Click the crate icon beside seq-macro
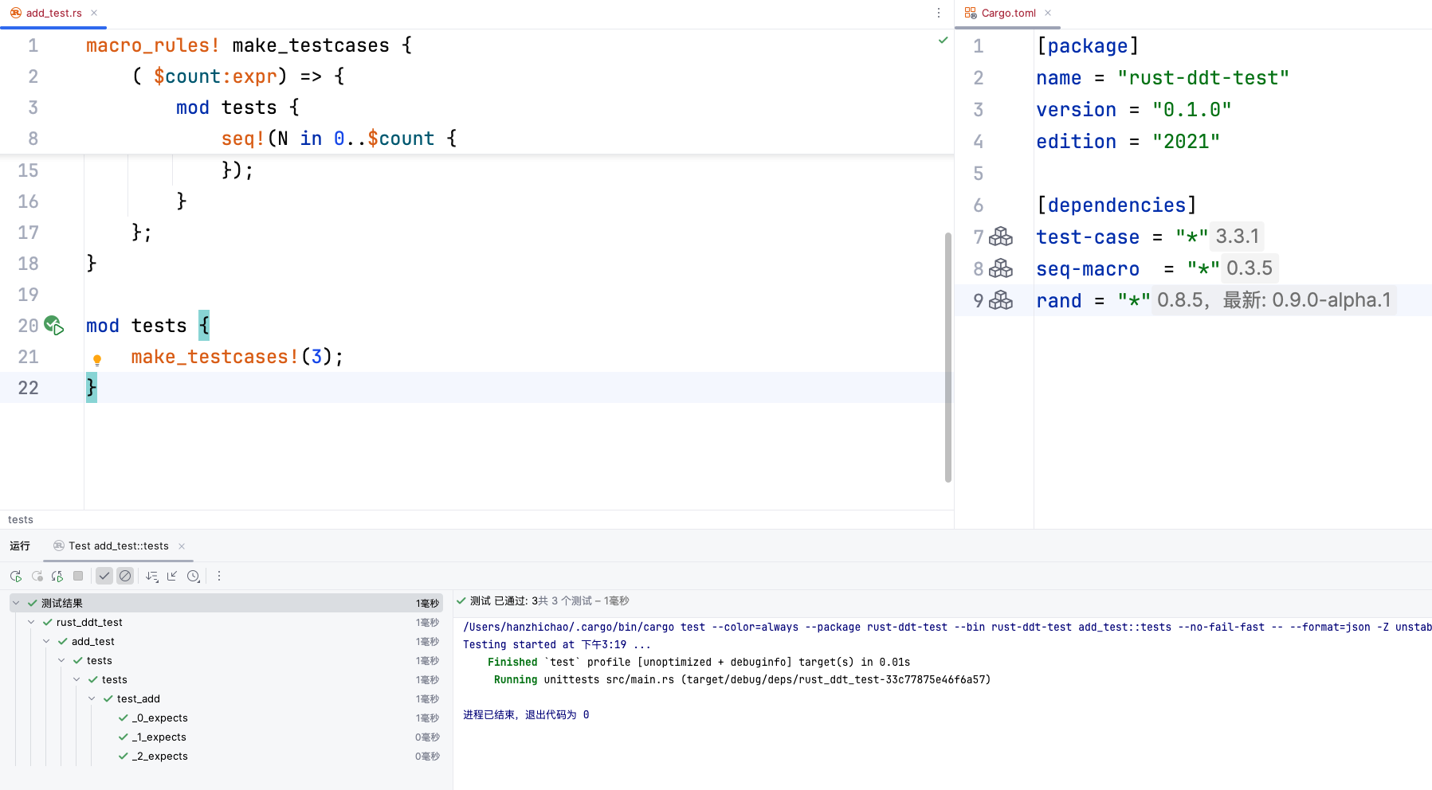The image size is (1432, 790). (1001, 268)
